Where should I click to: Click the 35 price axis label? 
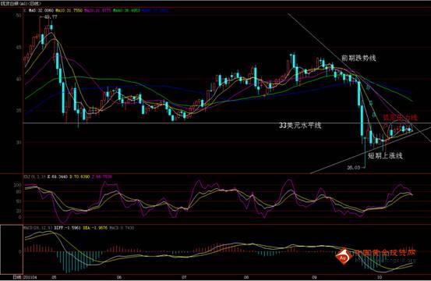pos(19,111)
